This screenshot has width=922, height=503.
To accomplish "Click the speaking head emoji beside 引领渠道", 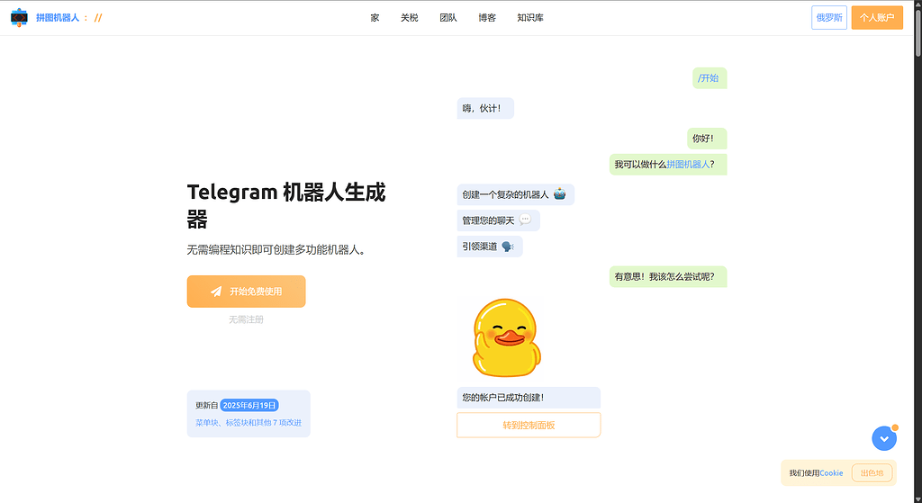I will 508,247.
